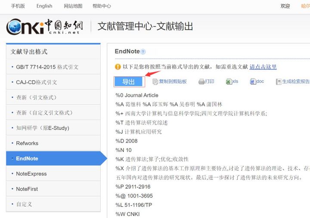Click the CNKI logo
This screenshot has width=310, height=218.
point(44,27)
